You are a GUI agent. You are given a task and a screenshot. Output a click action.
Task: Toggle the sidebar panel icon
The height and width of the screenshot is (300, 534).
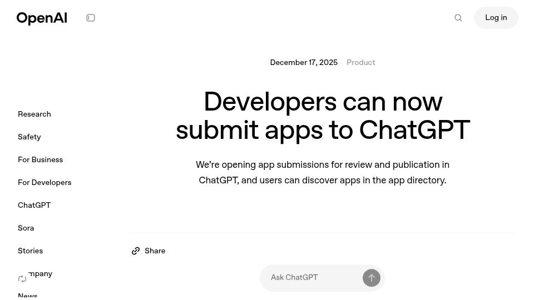point(91,18)
